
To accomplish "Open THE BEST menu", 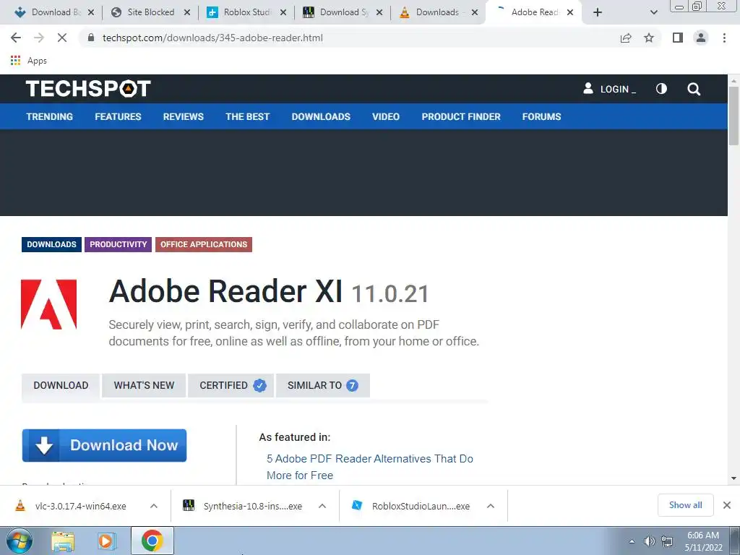I will tap(247, 116).
